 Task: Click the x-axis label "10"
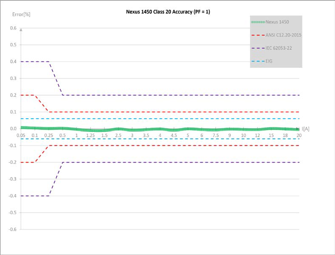[x=243, y=135]
